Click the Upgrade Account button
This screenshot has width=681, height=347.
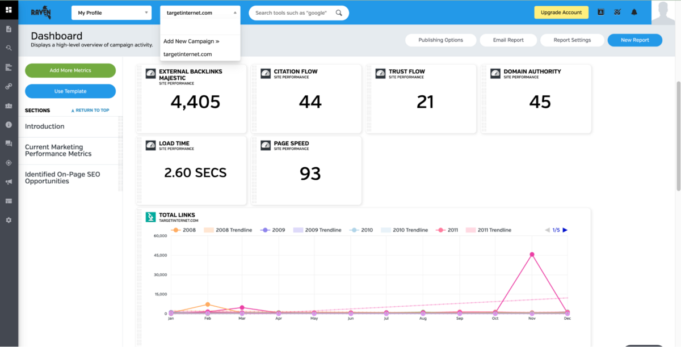point(561,12)
